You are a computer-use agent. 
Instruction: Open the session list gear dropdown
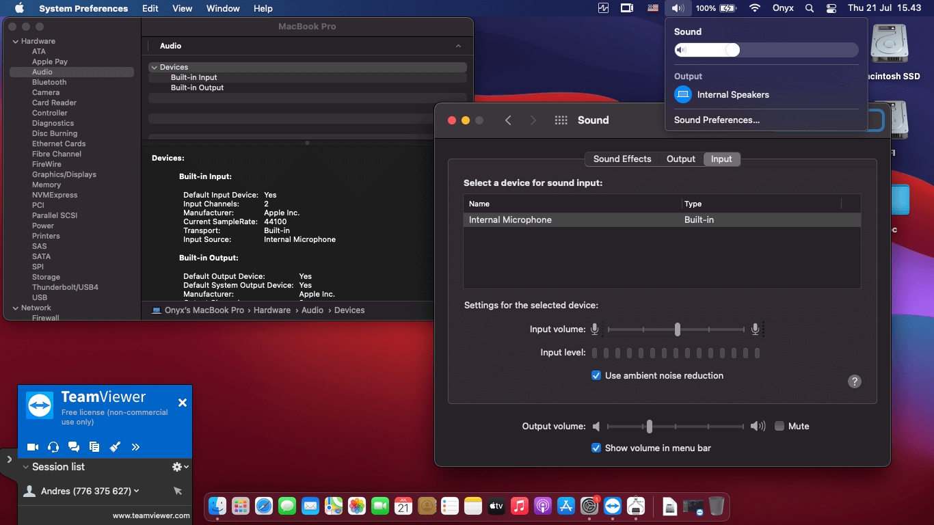coord(180,467)
